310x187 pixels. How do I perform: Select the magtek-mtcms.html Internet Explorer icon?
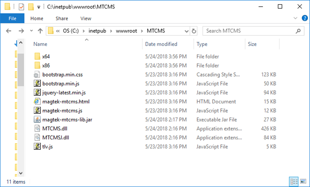point(37,101)
